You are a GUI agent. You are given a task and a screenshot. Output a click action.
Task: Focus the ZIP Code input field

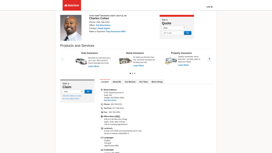[172, 33]
